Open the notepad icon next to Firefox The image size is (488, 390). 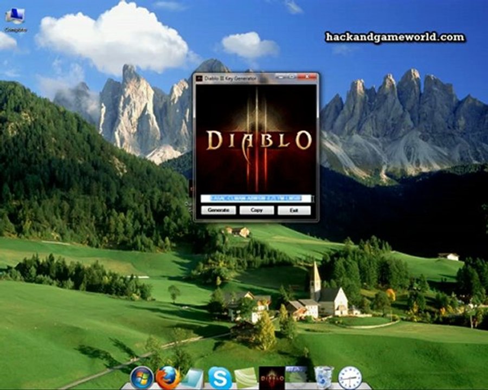193,379
